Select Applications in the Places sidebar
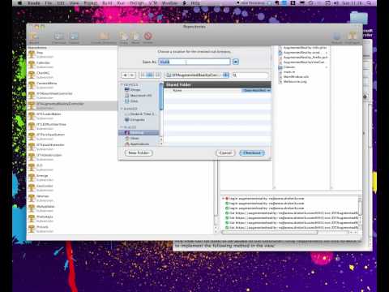Screen dimensions: 389x292 [x=139, y=144]
